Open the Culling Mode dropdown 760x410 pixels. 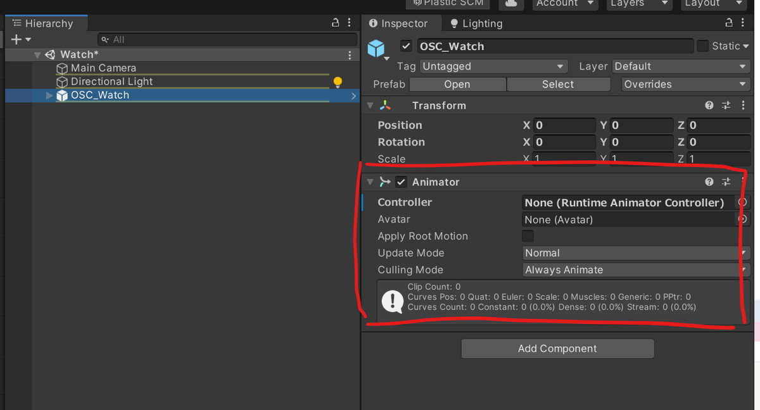pos(636,270)
